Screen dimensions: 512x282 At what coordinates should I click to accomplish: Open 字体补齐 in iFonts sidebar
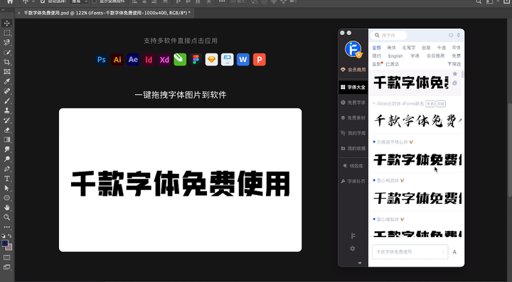point(353,181)
